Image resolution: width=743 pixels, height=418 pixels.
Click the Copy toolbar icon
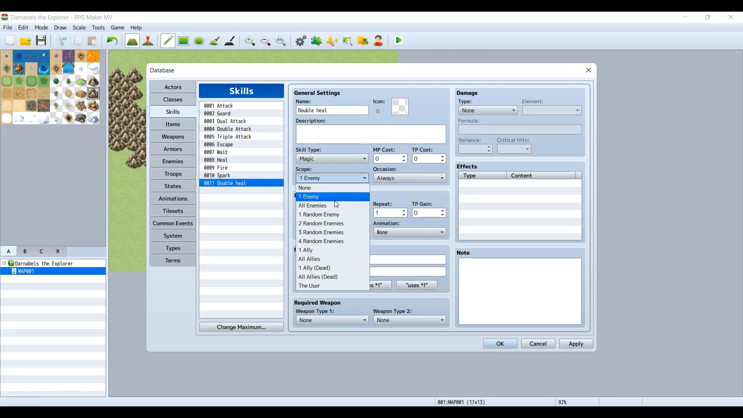click(77, 41)
